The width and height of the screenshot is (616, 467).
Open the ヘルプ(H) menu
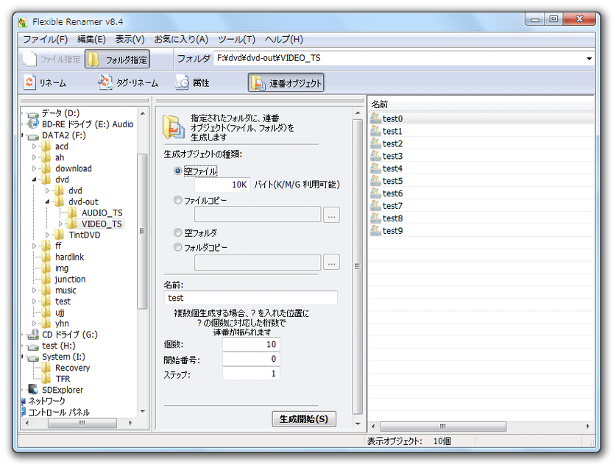[283, 39]
